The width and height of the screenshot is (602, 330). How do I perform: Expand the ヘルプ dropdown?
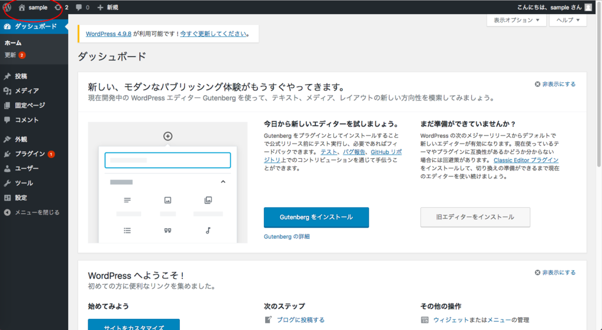[568, 20]
